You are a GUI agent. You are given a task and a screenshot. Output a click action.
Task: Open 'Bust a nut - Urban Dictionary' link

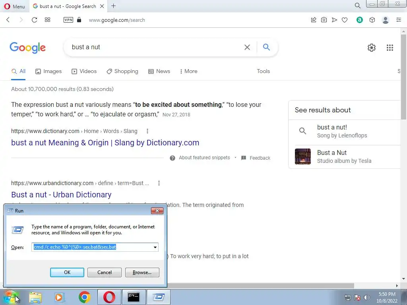[x=61, y=195]
